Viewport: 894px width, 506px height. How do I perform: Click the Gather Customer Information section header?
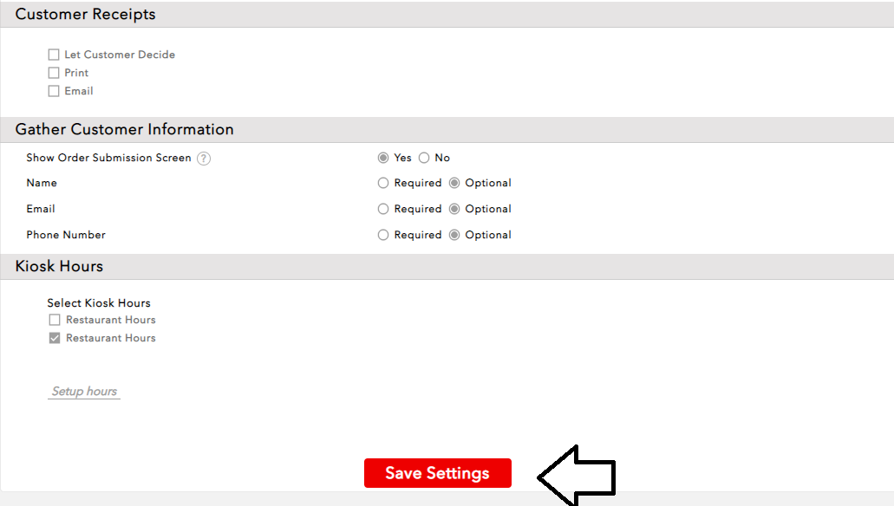[125, 130]
